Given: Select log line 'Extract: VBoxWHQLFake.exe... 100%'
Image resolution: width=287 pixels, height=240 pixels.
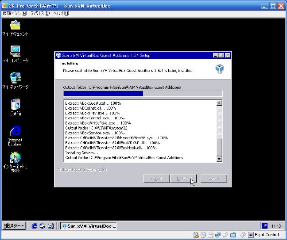Looking at the screenshot, I should coord(98,123).
